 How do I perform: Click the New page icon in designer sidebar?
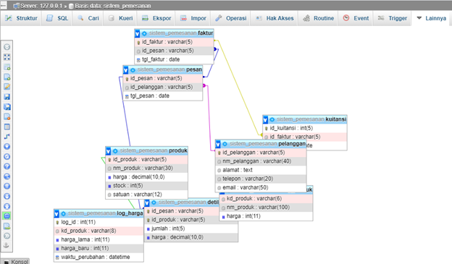7,77
